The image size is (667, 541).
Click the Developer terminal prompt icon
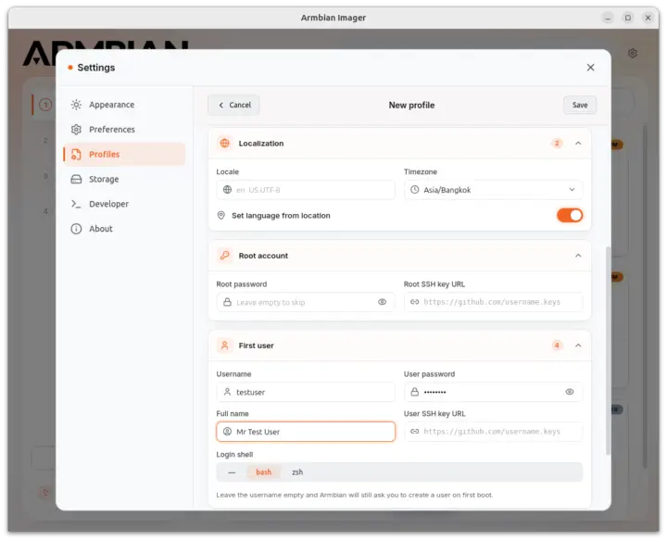click(76, 204)
